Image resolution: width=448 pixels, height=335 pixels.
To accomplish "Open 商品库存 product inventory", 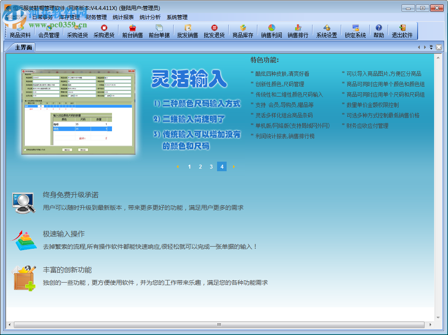I will pyautogui.click(x=243, y=31).
